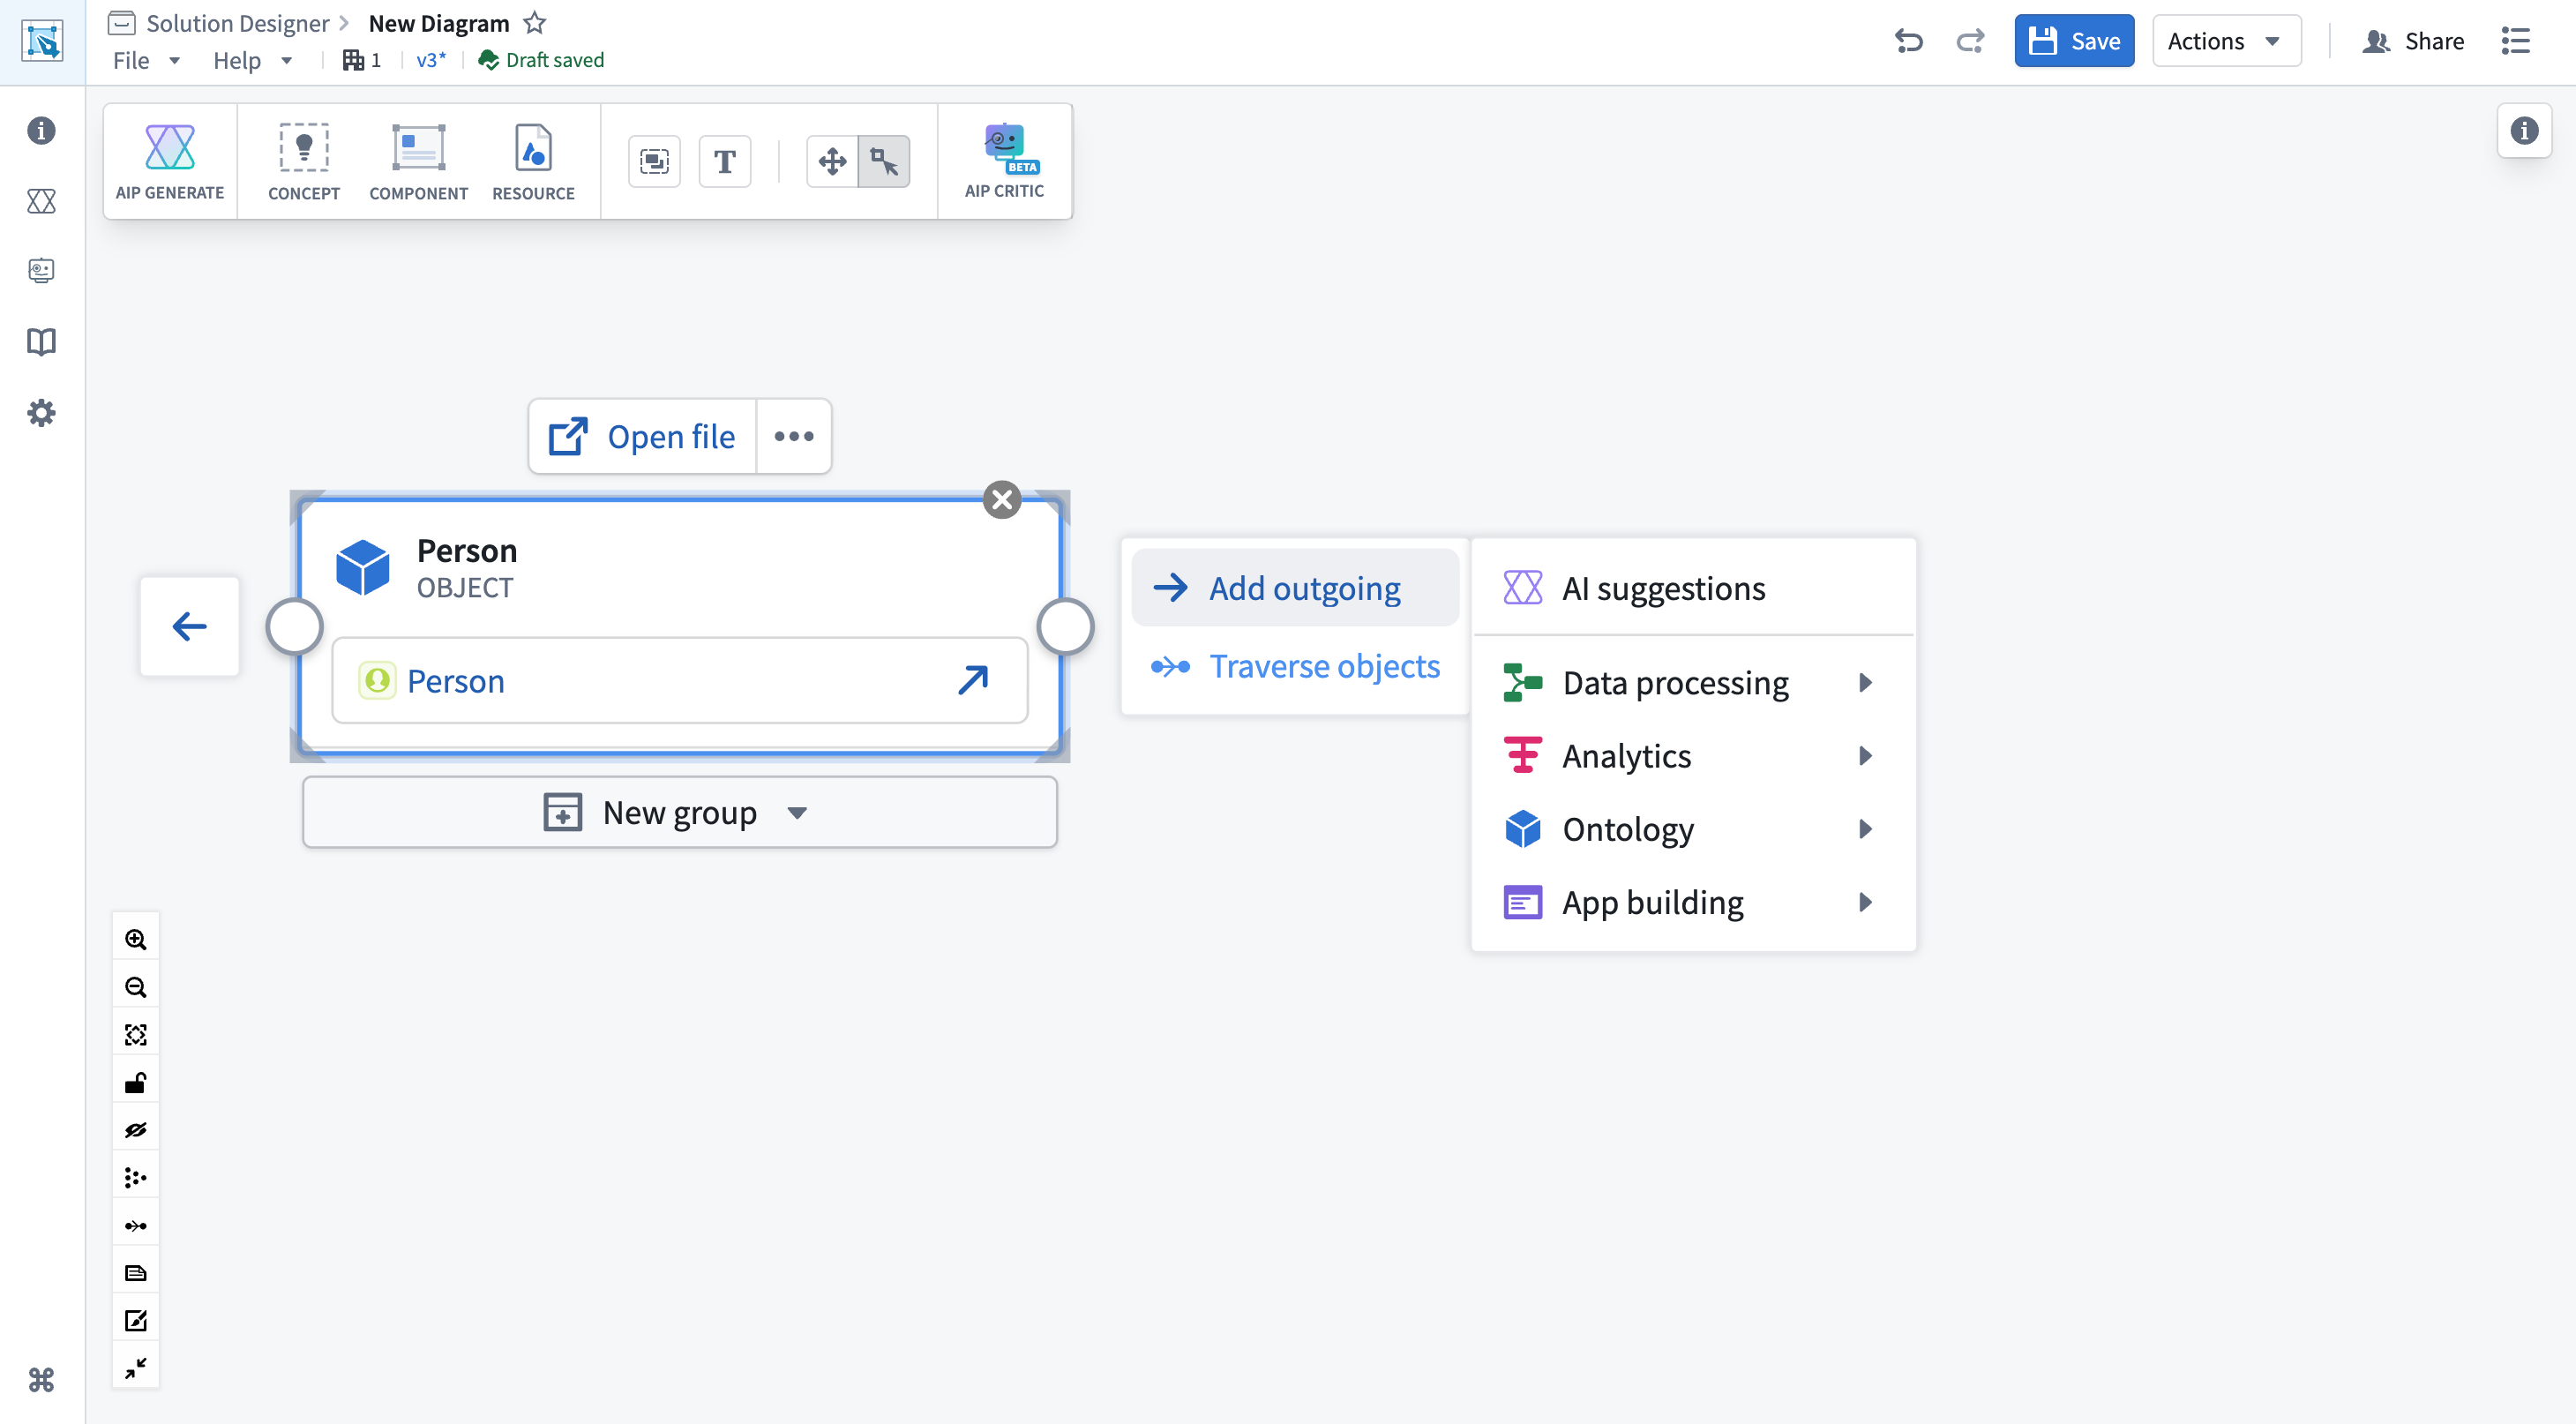Toggle hidden elements eye icon
The image size is (2576, 1424).
[136, 1130]
